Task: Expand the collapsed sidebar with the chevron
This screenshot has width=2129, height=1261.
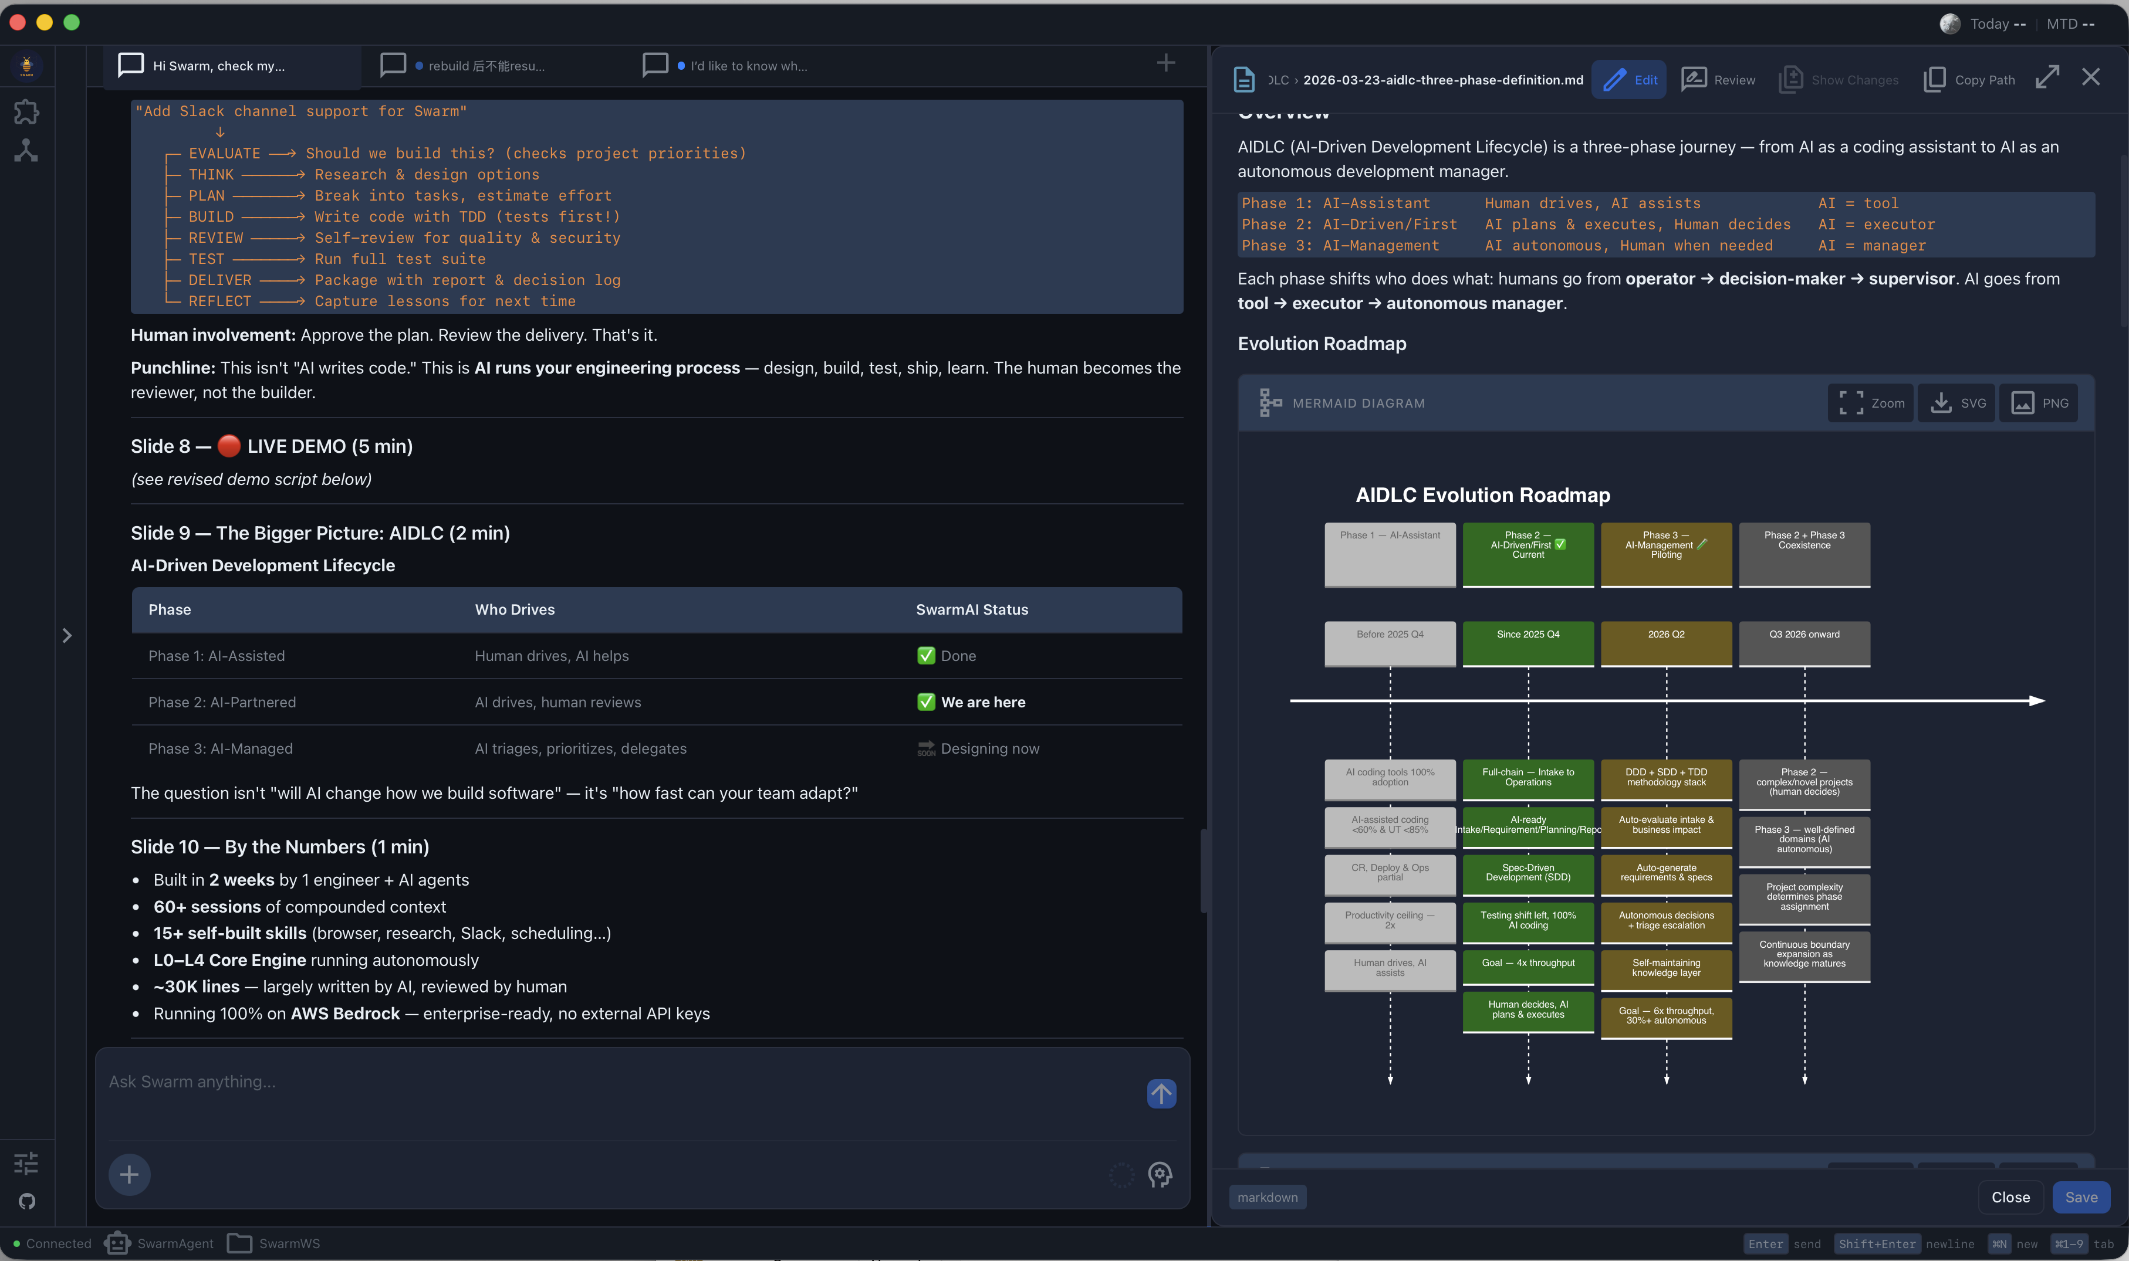Action: 67,634
